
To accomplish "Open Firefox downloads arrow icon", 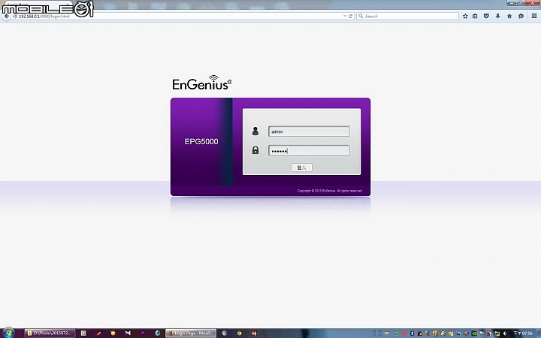I will tap(498, 17).
